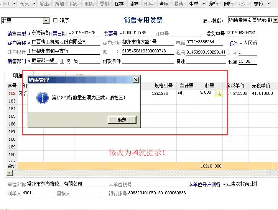278x210 pixels.
Task: Click the 发货单号 field
Action: click(x=241, y=33)
